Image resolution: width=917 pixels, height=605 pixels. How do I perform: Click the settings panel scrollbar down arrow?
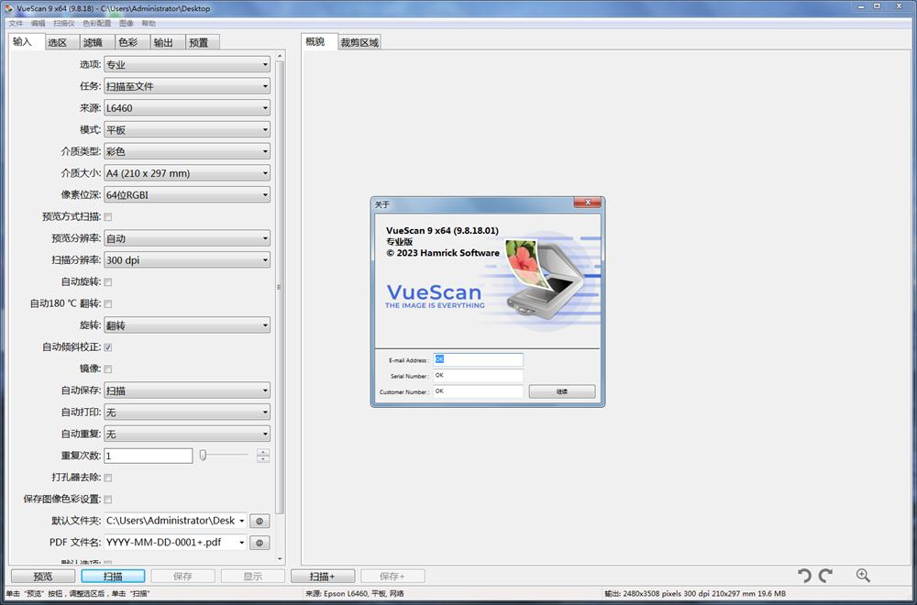280,560
